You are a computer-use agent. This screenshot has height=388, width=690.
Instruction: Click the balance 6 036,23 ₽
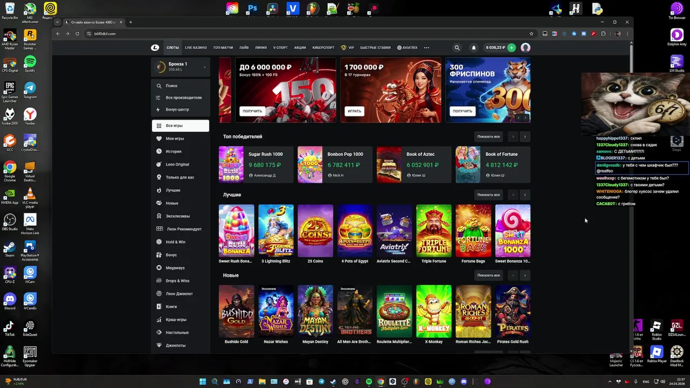pyautogui.click(x=495, y=47)
